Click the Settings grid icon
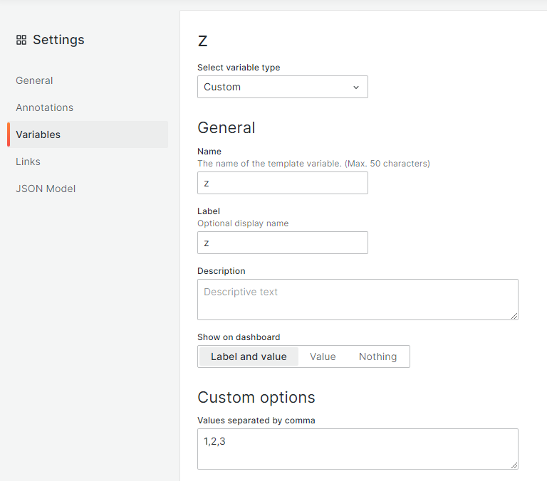 21,40
